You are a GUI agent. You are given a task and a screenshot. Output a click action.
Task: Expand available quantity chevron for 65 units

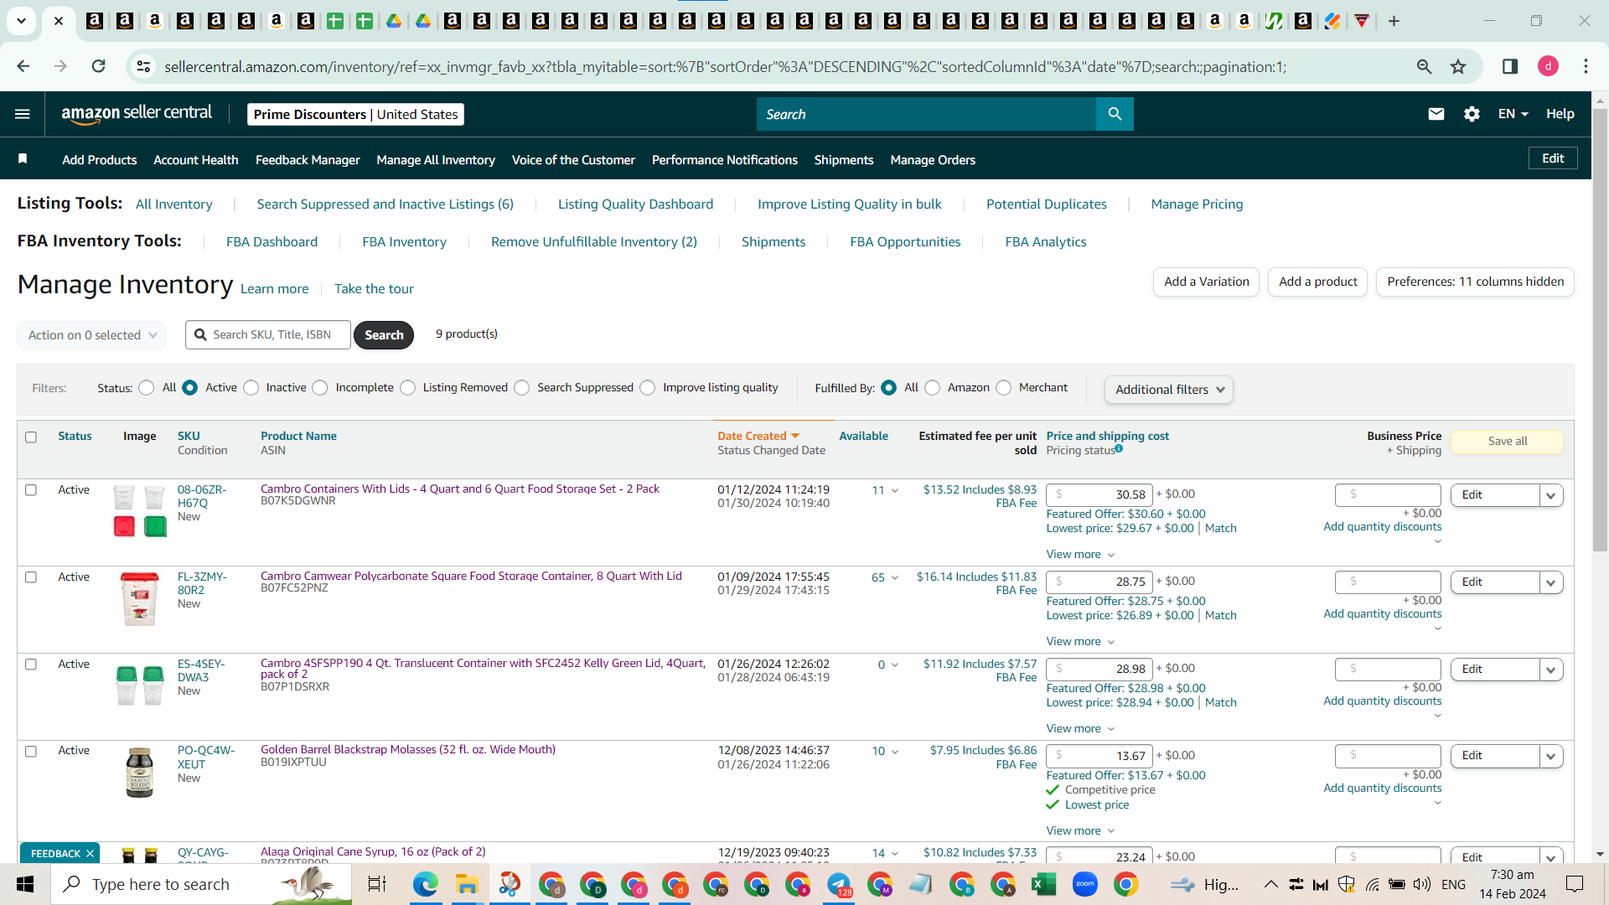[x=895, y=577]
